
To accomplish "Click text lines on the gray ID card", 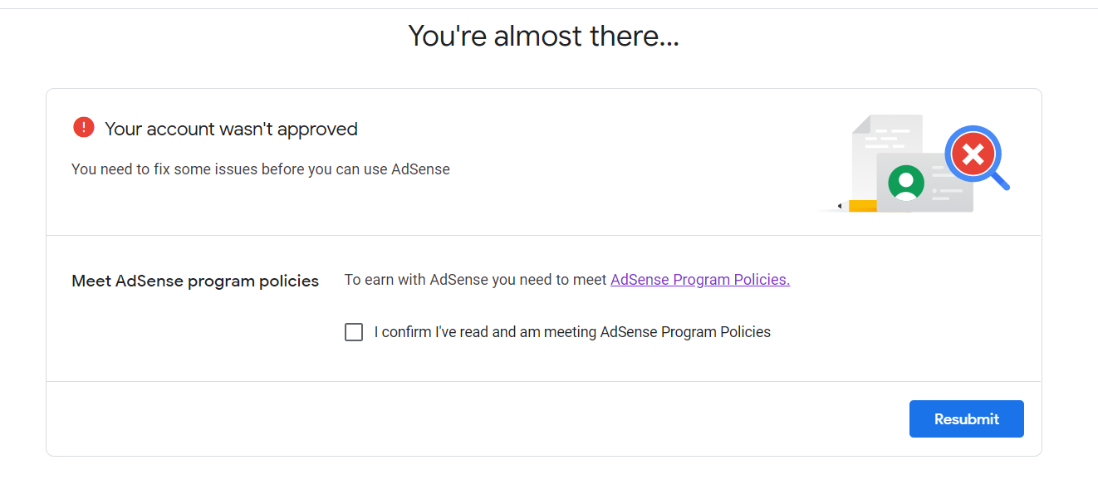I will (x=946, y=183).
